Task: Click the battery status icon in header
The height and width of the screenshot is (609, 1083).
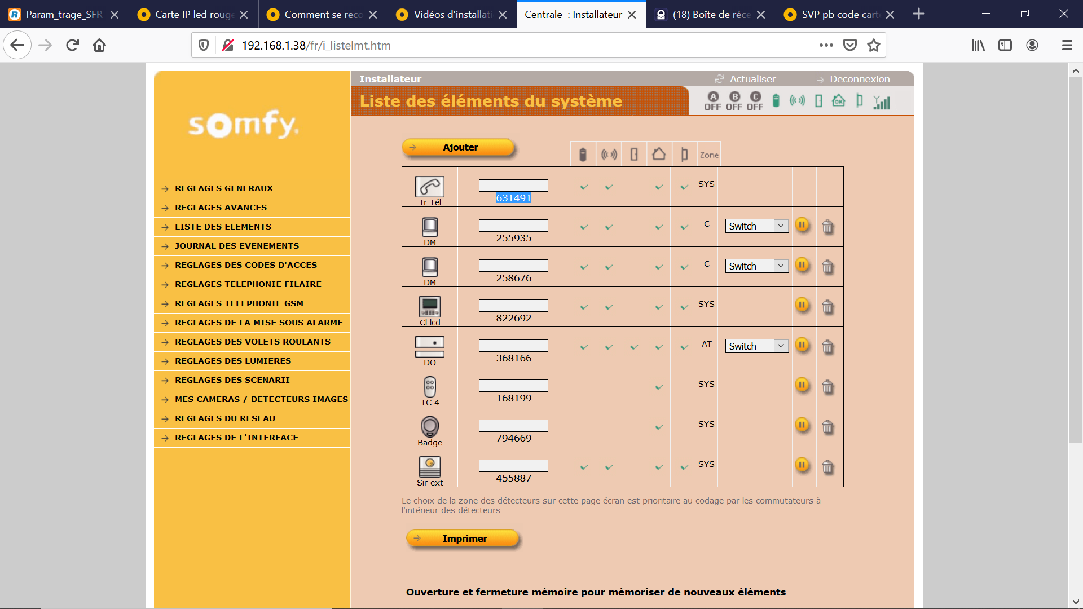Action: [x=776, y=101]
